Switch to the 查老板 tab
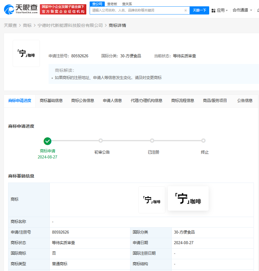Viewport: 259px width, 271px height. (x=111, y=4)
